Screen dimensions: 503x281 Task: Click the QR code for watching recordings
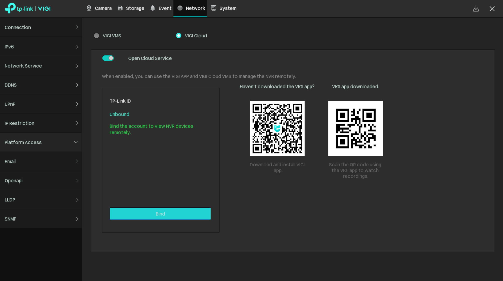tap(356, 128)
